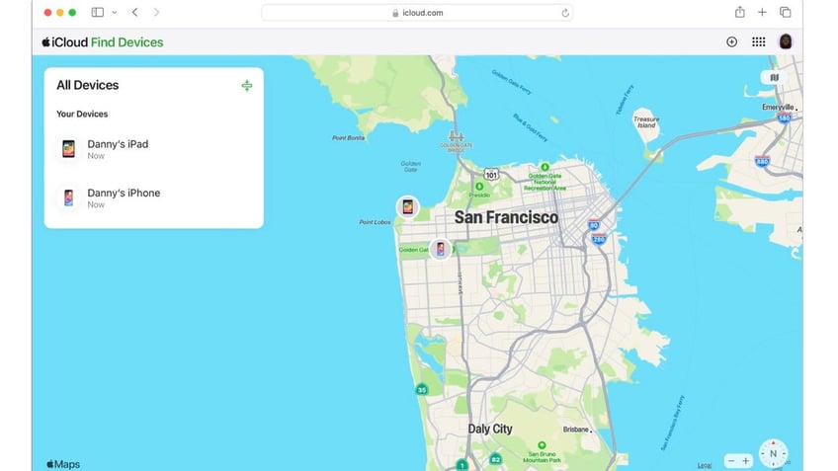838x471 pixels.
Task: Reload the page with the refresh icon
Action: (x=565, y=13)
